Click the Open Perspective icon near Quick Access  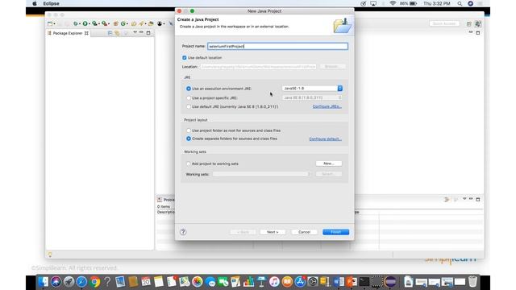tap(469, 23)
